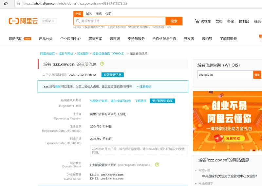Click >>注册商标 link
This screenshot has height=186, width=262.
[144, 86]
